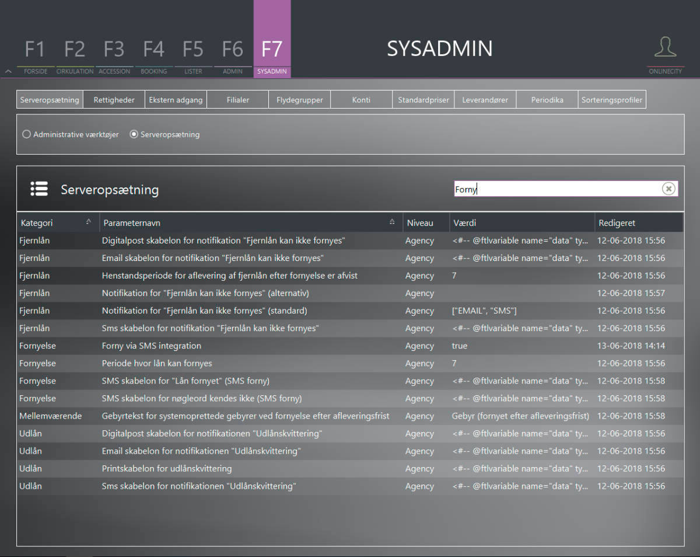
Task: Open the Rettigheder tab
Action: click(114, 99)
